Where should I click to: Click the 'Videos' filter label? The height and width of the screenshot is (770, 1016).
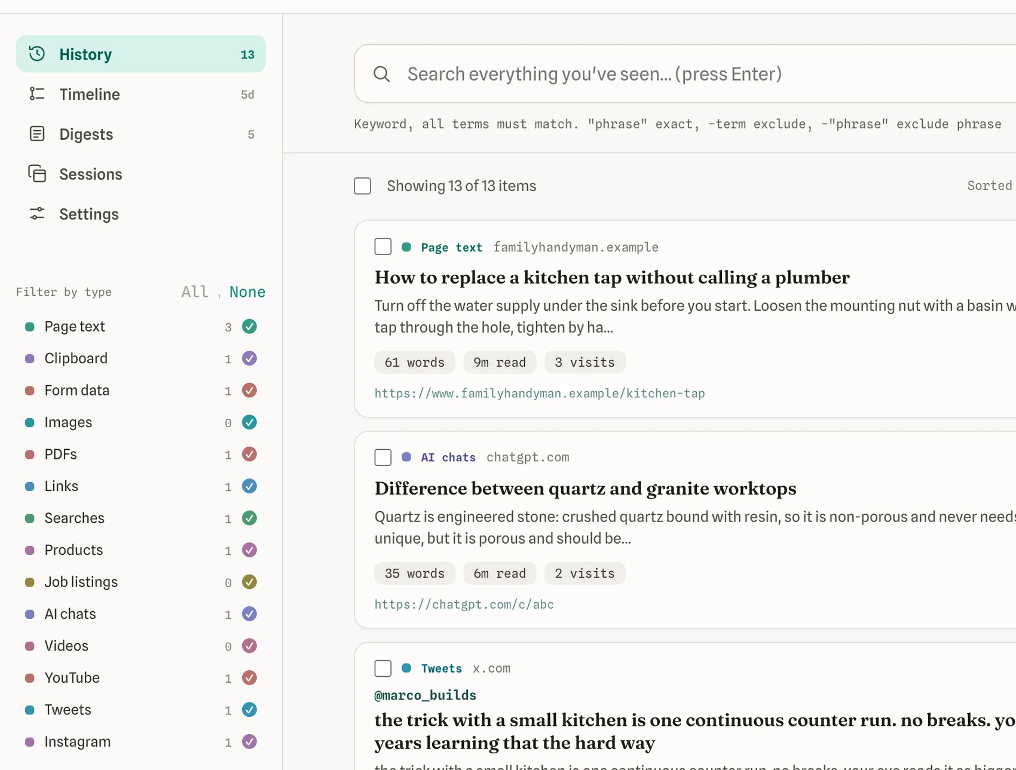(x=66, y=646)
